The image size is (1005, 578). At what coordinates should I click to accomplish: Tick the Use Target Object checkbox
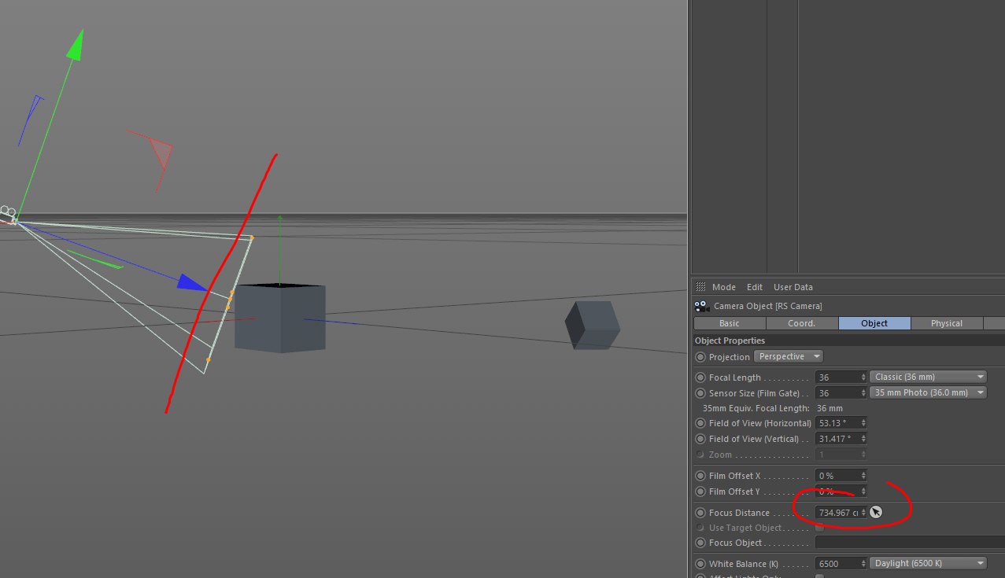pos(819,528)
